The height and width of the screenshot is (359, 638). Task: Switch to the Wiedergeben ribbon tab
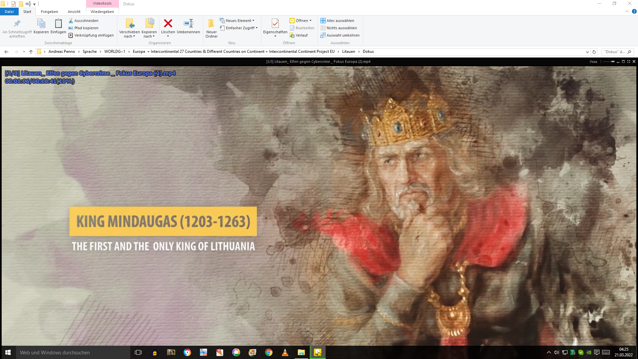pyautogui.click(x=102, y=12)
